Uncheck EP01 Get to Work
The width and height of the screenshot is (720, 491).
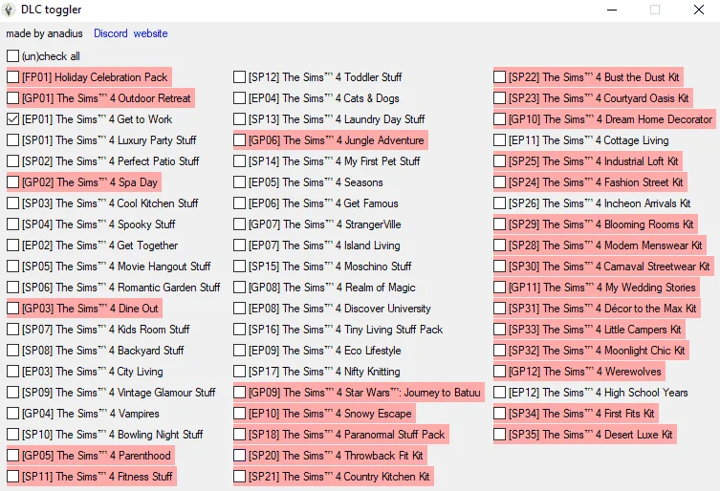(12, 119)
